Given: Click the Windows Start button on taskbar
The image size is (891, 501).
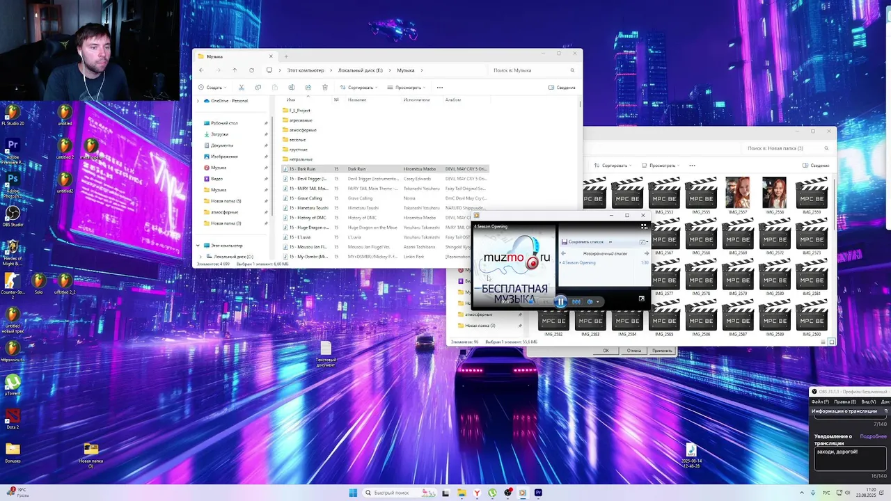Looking at the screenshot, I should 353,493.
